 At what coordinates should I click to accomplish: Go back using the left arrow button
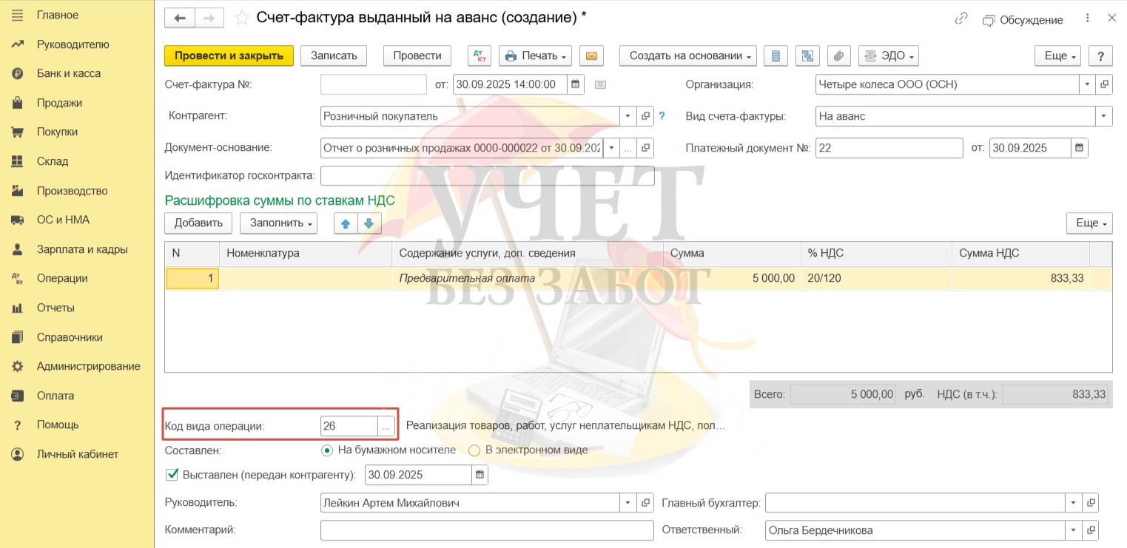pyautogui.click(x=179, y=18)
